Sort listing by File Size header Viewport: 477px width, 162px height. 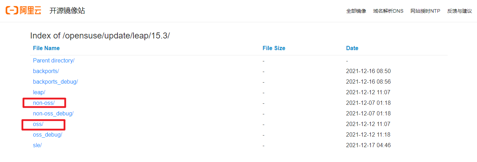click(x=274, y=48)
